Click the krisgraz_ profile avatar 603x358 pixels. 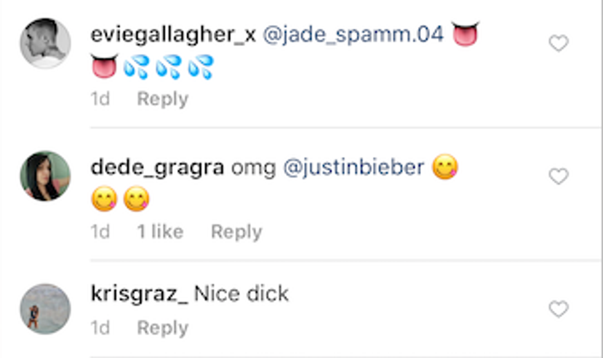tap(46, 308)
